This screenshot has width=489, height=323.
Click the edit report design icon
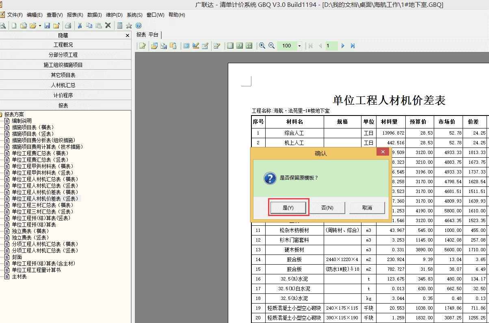[142, 46]
